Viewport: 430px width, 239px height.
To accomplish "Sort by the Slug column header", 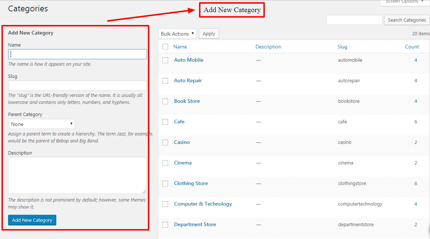I will tap(342, 47).
